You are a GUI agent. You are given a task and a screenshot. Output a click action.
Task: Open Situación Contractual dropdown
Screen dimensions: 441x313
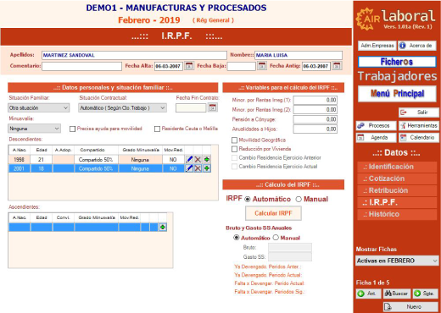(x=122, y=108)
